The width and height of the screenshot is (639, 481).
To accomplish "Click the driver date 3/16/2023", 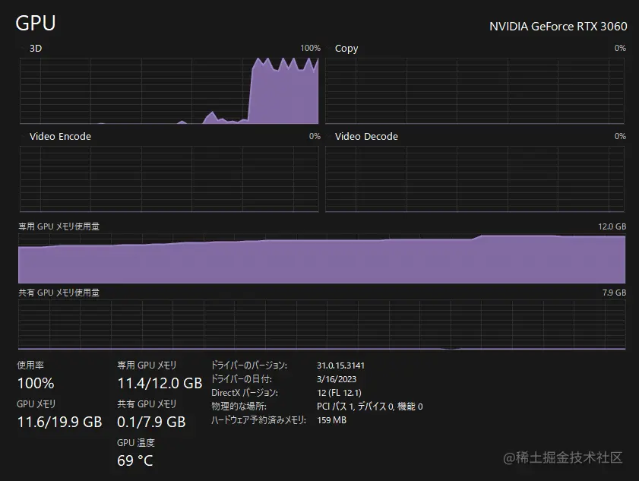I will 337,379.
